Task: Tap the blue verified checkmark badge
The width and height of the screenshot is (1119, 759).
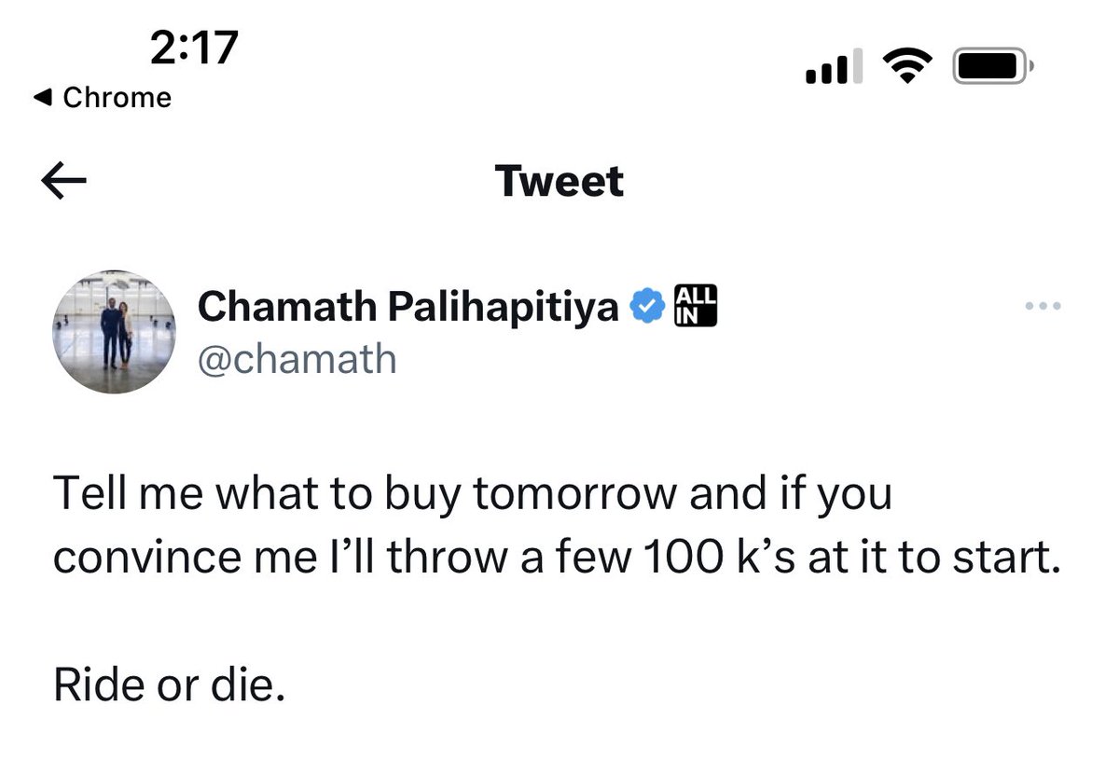Action: tap(646, 306)
